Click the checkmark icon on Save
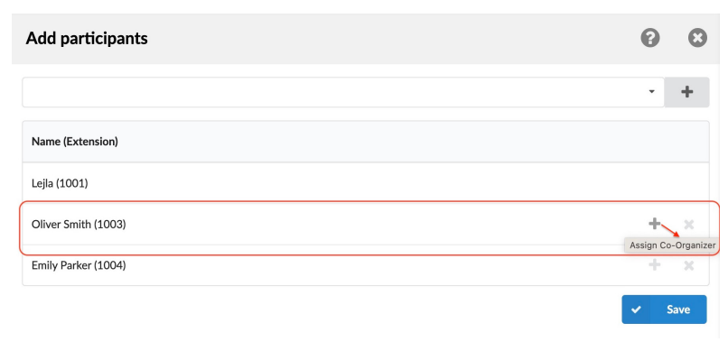The width and height of the screenshot is (728, 351). click(x=636, y=309)
